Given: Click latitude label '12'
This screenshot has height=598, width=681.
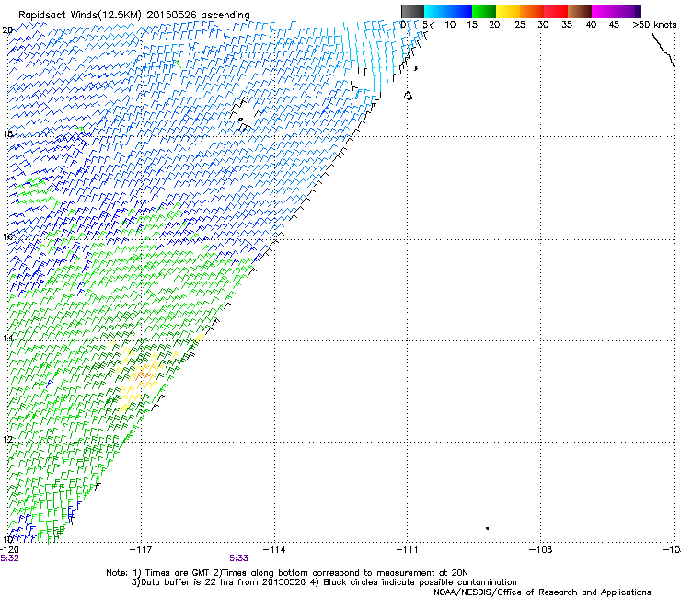Looking at the screenshot, I should coord(7,440).
